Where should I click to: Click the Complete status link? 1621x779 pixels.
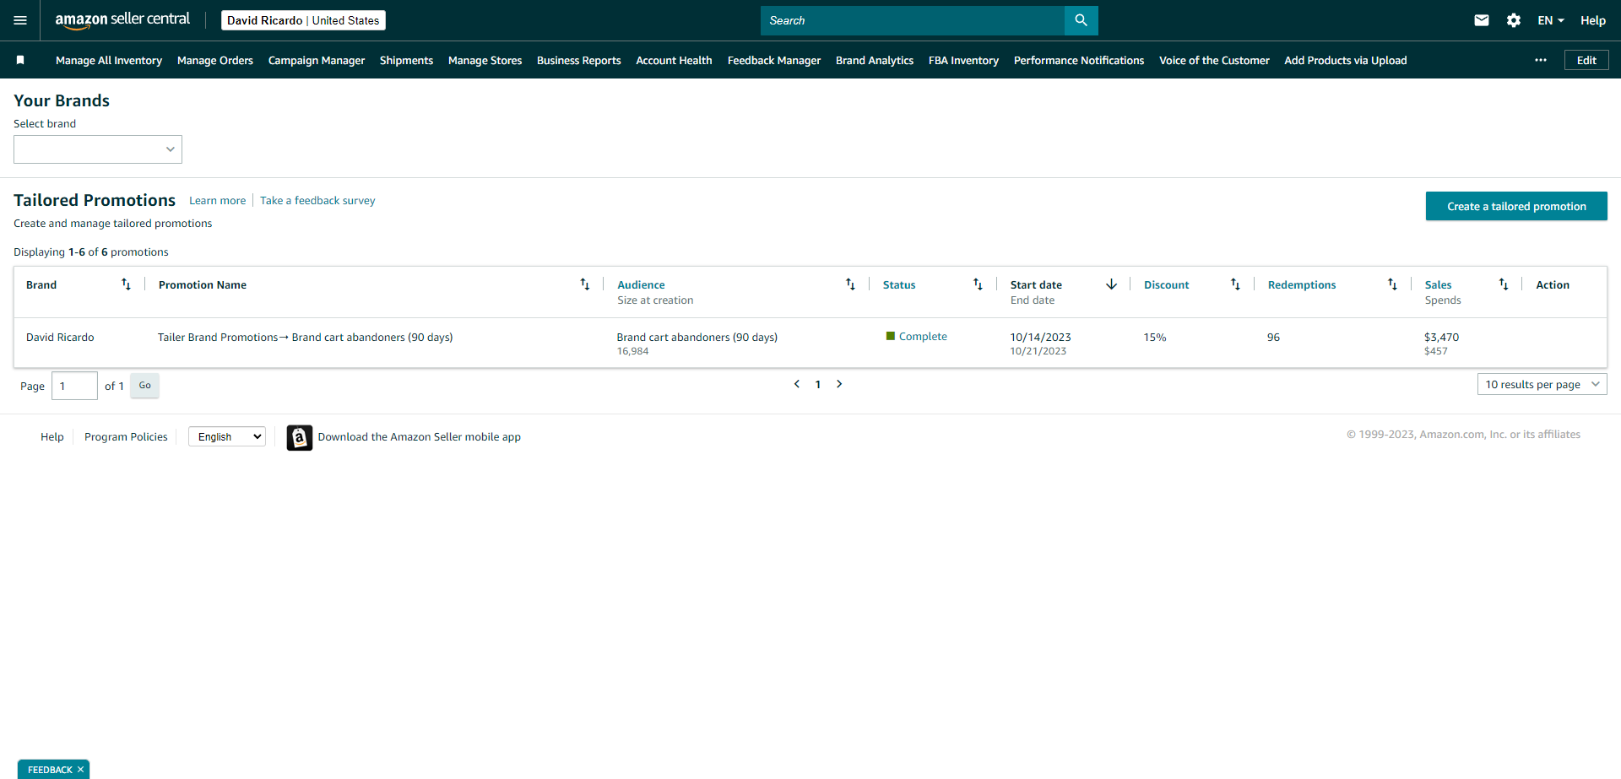pyautogui.click(x=923, y=336)
